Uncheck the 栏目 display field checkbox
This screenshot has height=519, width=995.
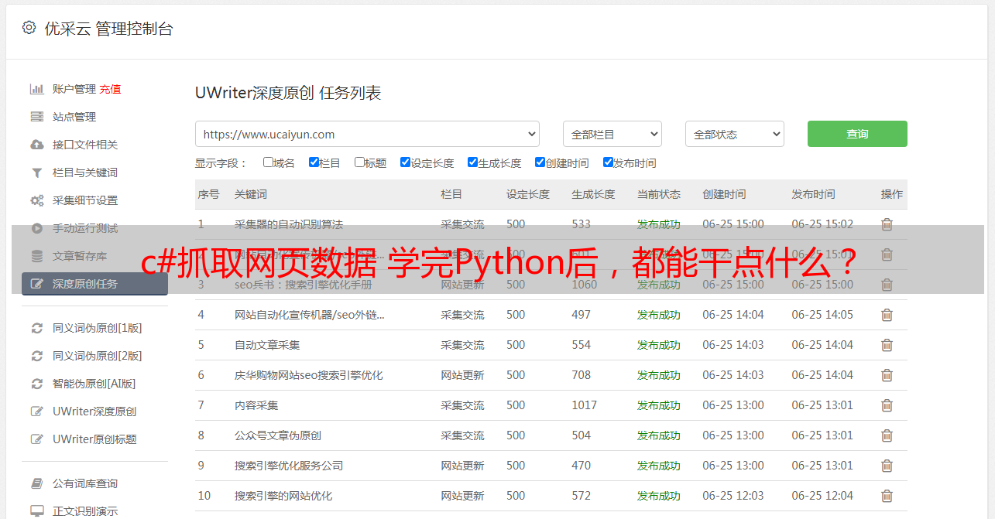(314, 162)
